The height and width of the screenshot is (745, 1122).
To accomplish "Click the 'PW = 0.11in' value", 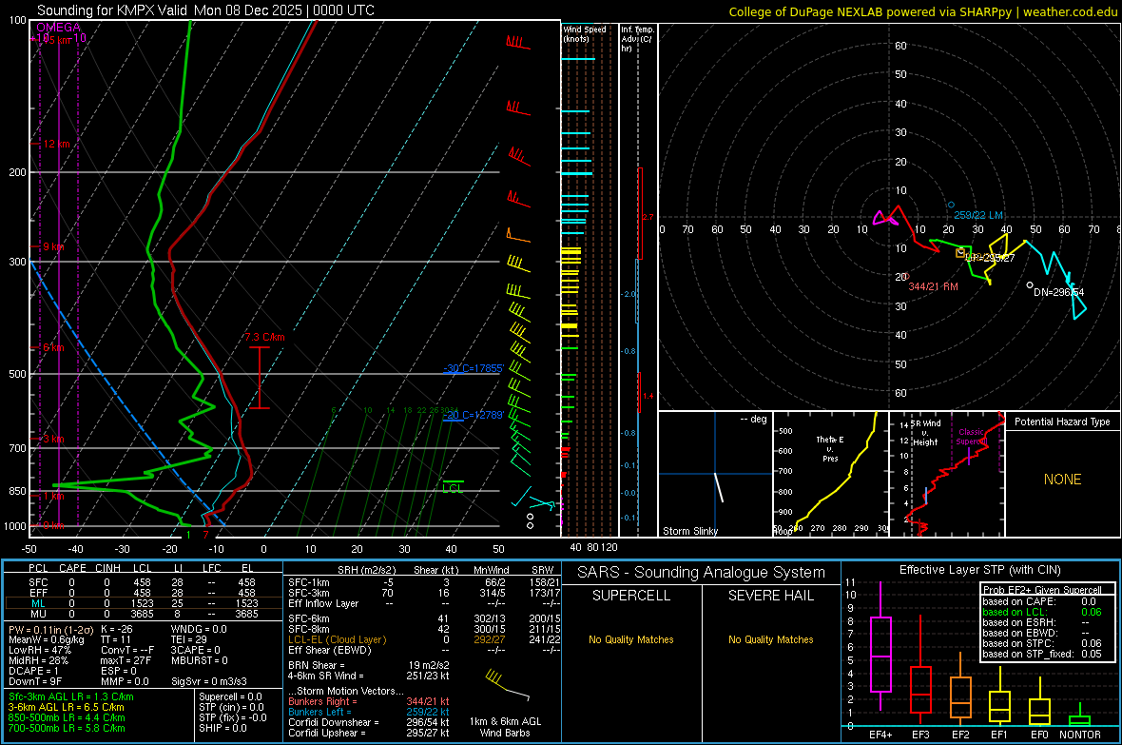I will [49, 629].
